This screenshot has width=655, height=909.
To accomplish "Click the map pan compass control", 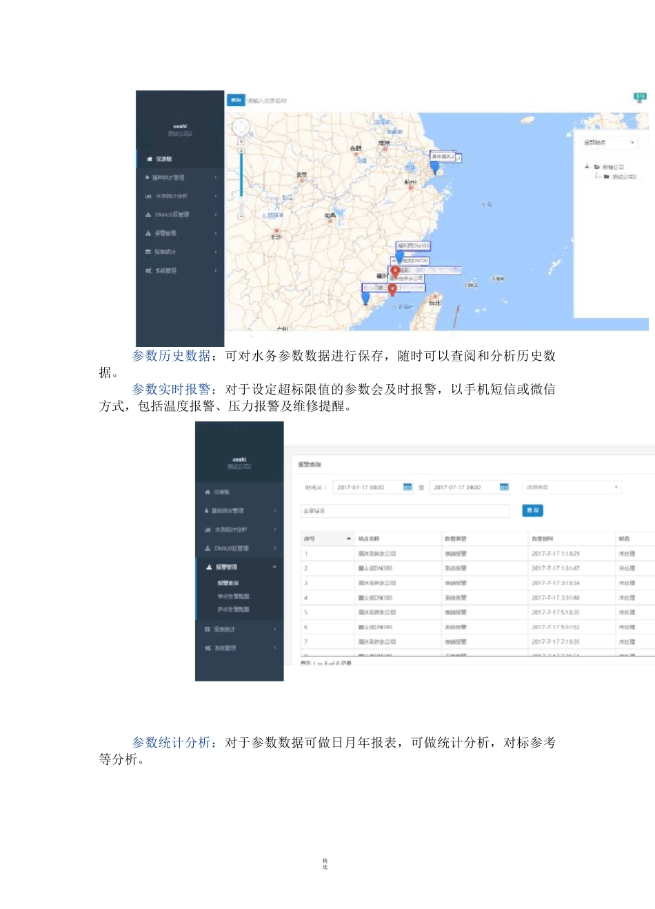I will tap(241, 128).
